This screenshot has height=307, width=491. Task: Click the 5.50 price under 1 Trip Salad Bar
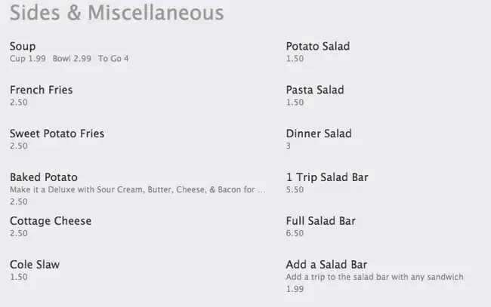295,190
